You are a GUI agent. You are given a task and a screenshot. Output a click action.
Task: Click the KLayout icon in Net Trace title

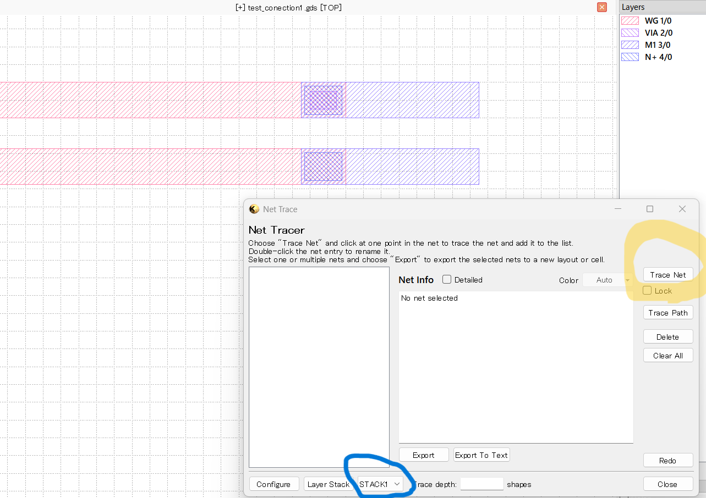254,209
